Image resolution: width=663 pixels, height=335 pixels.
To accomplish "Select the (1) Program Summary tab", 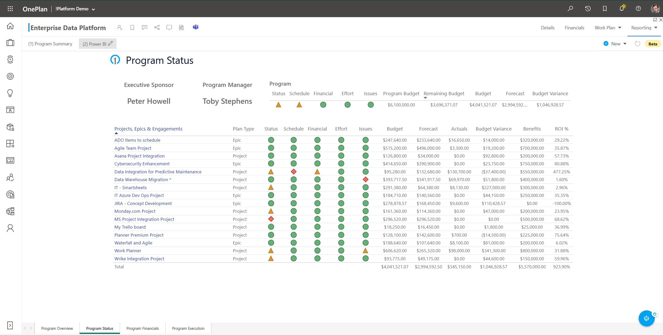I will (50, 44).
